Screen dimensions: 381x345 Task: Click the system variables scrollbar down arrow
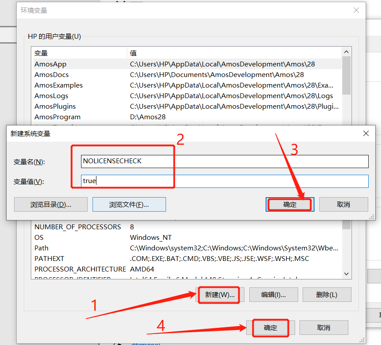[x=347, y=274]
